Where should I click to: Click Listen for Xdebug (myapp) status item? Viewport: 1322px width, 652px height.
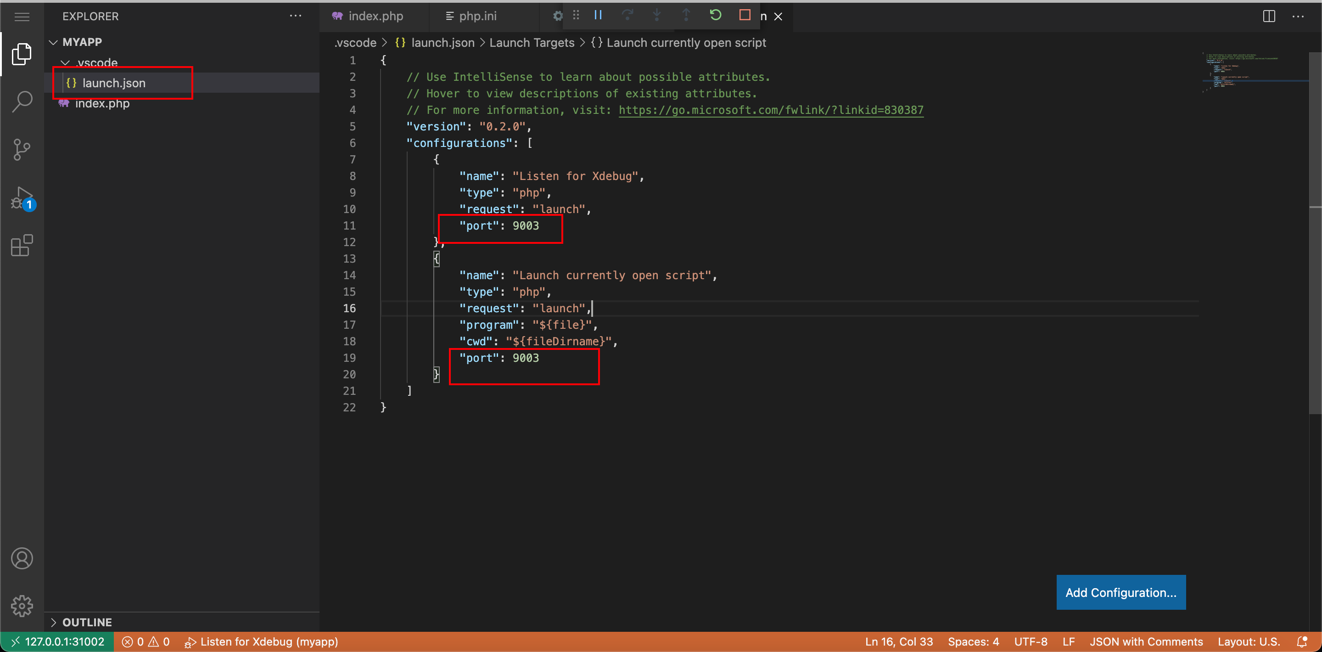pos(261,642)
